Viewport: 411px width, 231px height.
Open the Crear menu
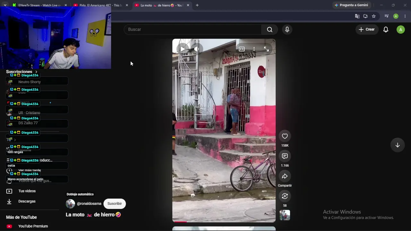367,30
